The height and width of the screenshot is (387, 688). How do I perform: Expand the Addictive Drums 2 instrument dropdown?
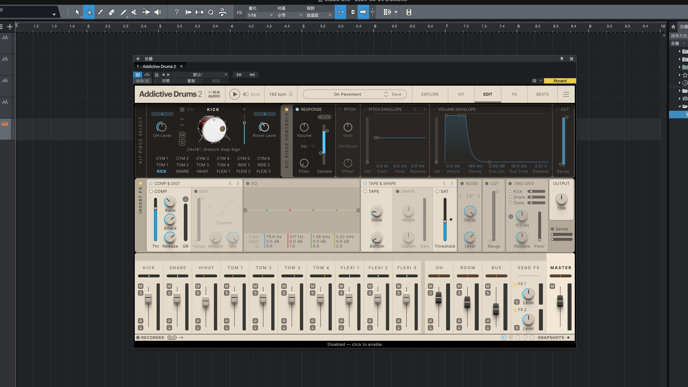coord(181,67)
